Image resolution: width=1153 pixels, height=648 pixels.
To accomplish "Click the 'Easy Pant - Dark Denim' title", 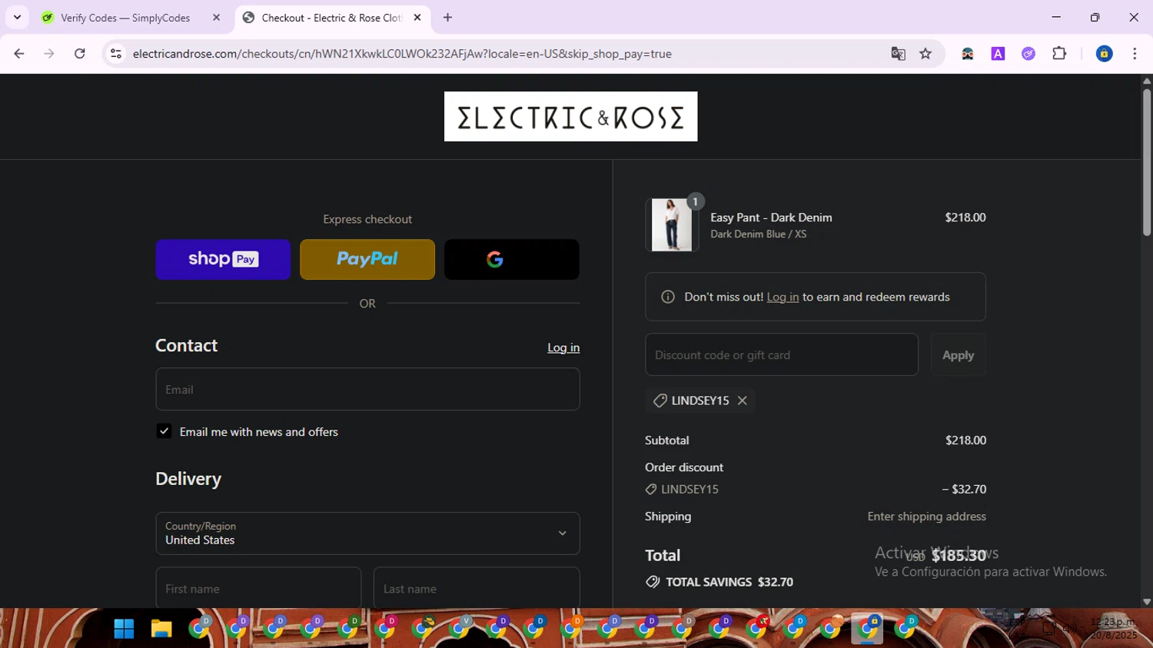I will [x=771, y=218].
